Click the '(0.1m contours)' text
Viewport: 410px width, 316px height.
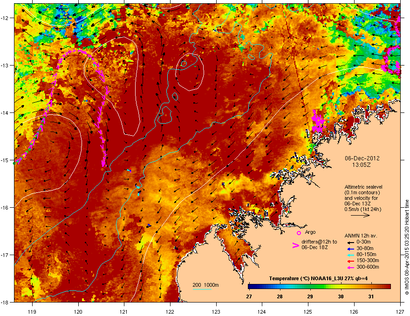pos(362,192)
